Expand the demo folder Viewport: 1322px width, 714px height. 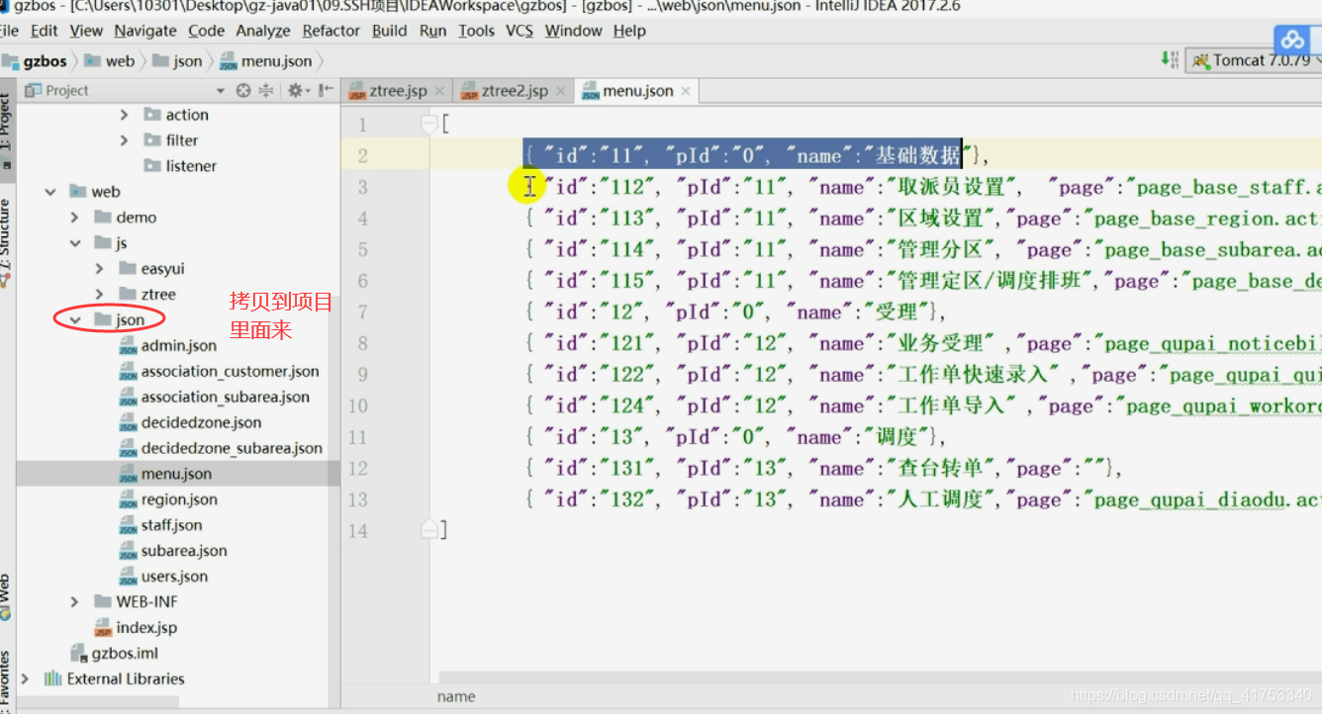click(74, 218)
